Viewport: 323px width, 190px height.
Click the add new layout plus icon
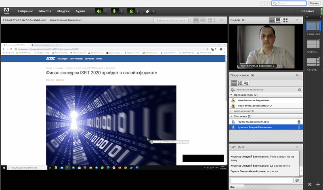point(318,184)
